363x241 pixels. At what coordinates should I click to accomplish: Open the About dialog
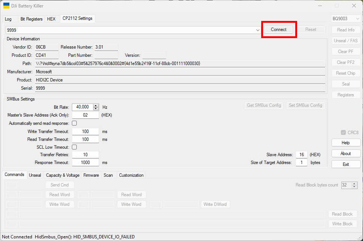[x=346, y=153]
